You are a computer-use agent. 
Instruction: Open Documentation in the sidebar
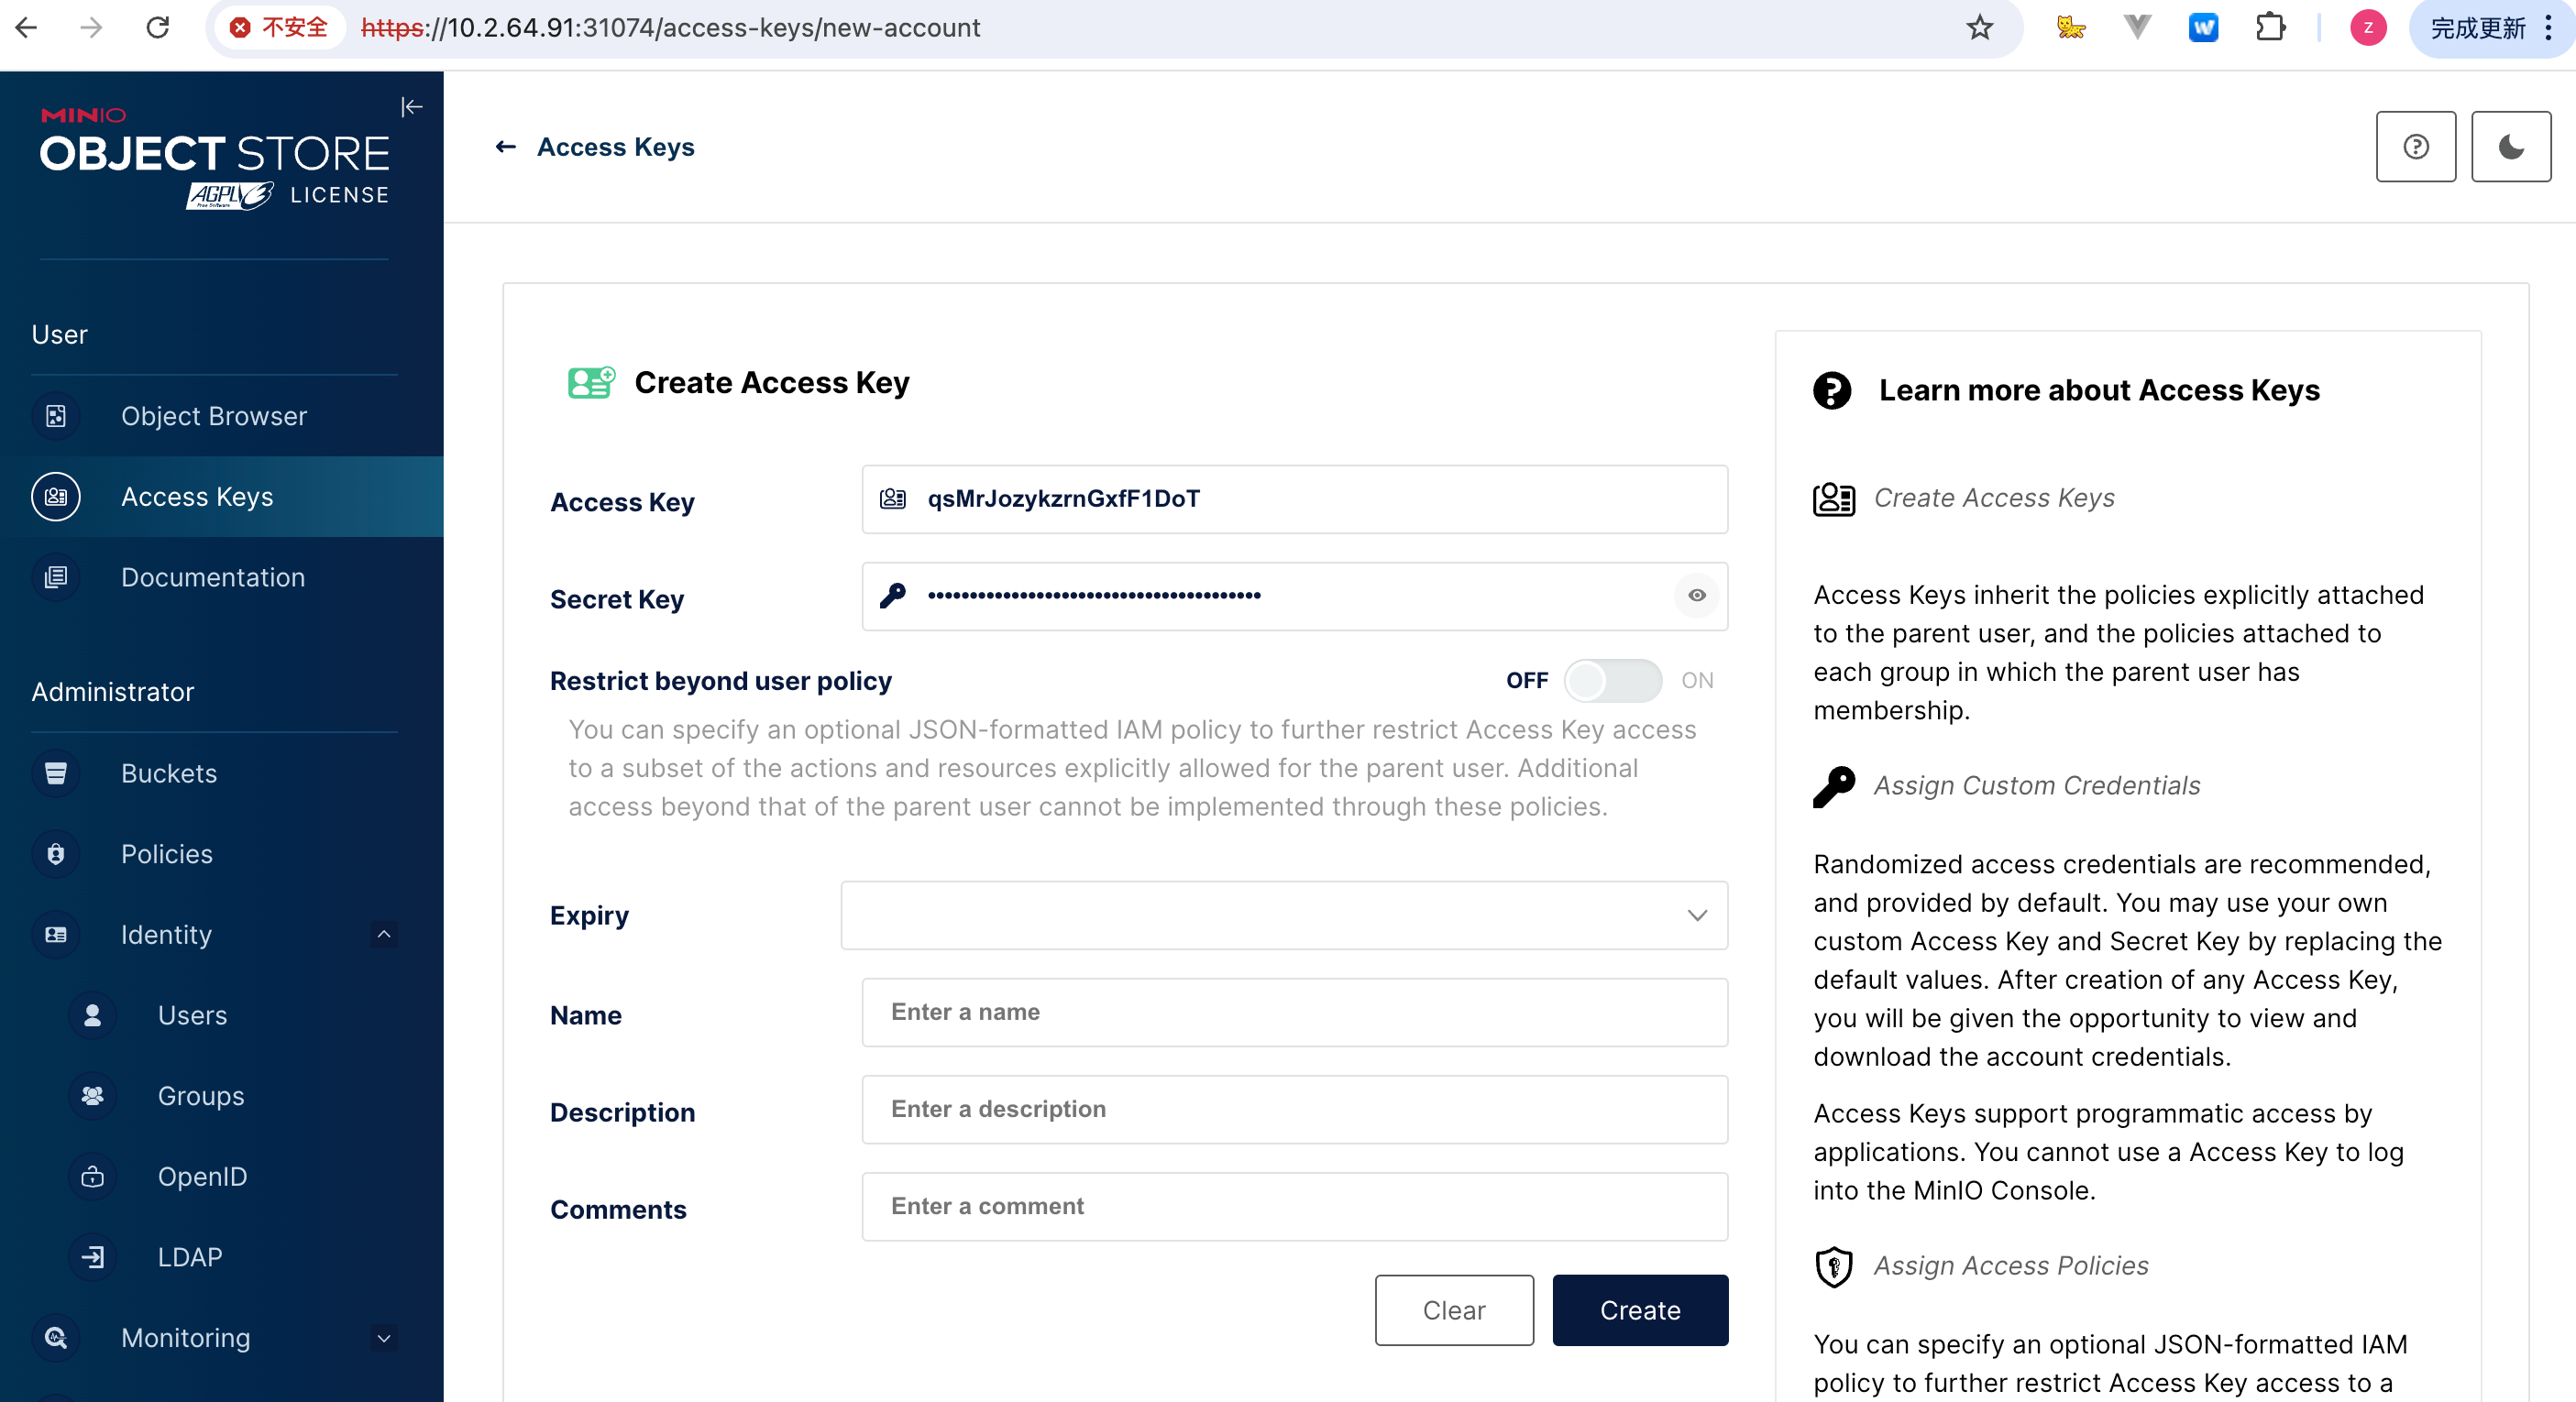pos(212,577)
